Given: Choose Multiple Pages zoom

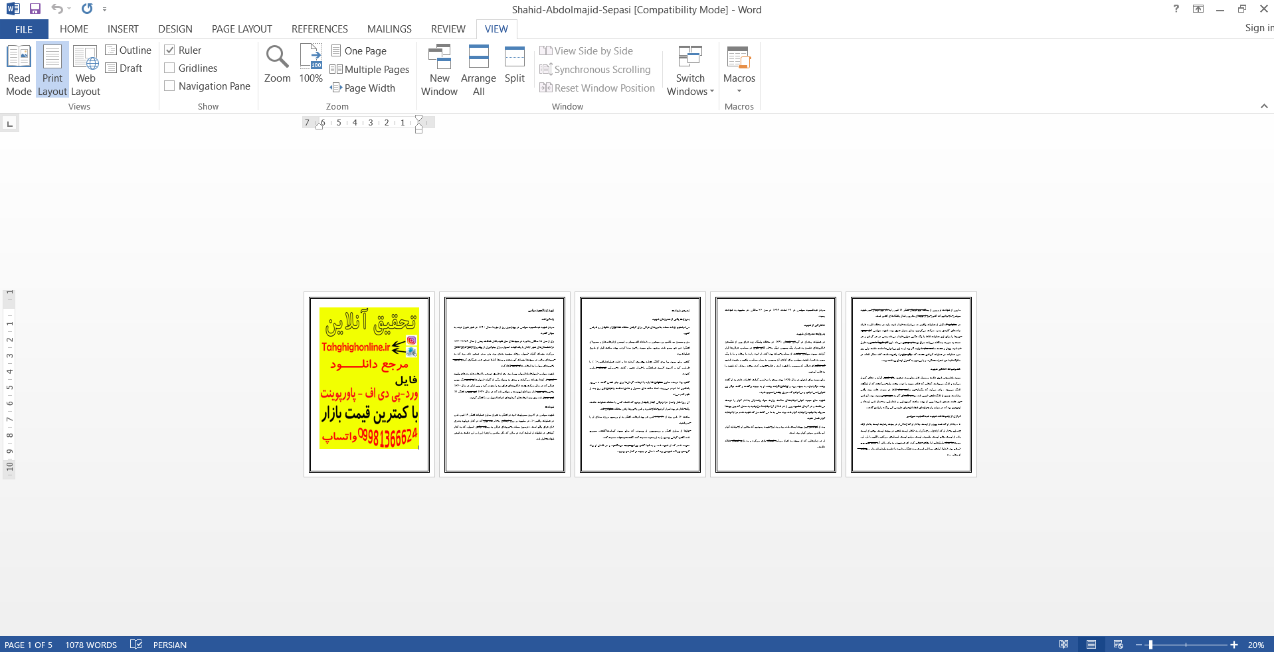Looking at the screenshot, I should click(x=370, y=70).
